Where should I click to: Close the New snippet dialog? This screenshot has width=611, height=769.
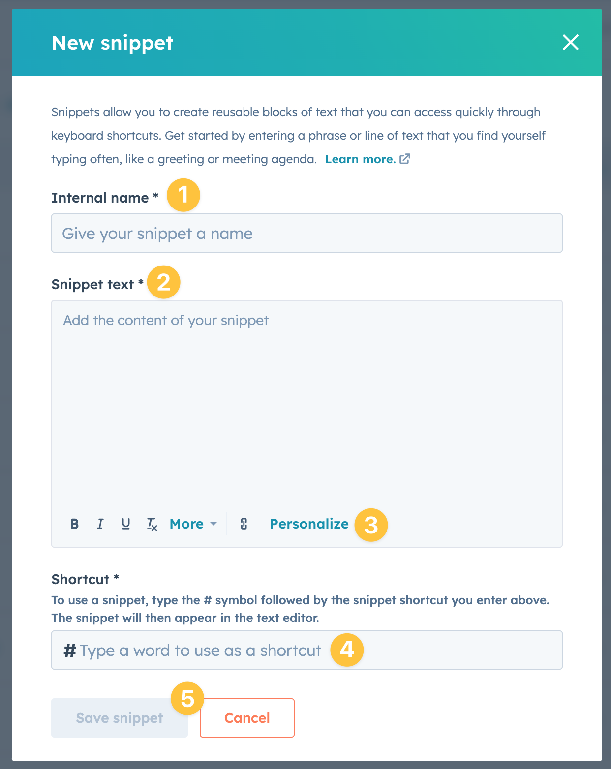[x=571, y=42]
